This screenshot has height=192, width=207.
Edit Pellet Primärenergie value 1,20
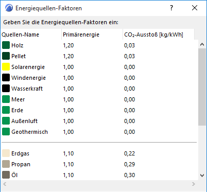pyautogui.click(x=68, y=56)
